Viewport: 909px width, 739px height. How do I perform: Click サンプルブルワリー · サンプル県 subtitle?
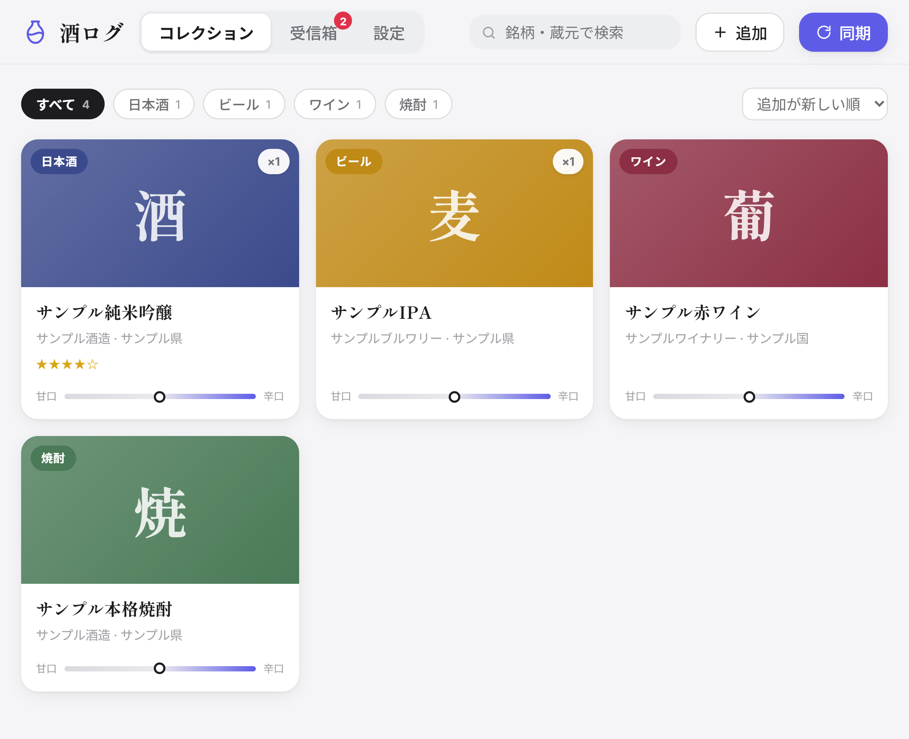(x=422, y=339)
